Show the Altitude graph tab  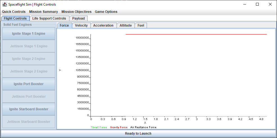click(x=126, y=25)
